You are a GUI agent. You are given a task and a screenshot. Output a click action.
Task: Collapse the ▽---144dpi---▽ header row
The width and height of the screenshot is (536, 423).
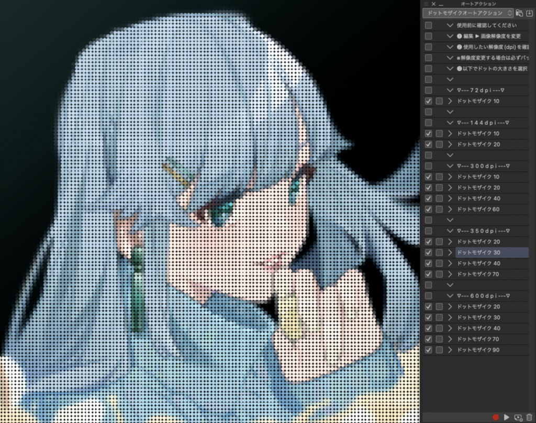pyautogui.click(x=450, y=123)
